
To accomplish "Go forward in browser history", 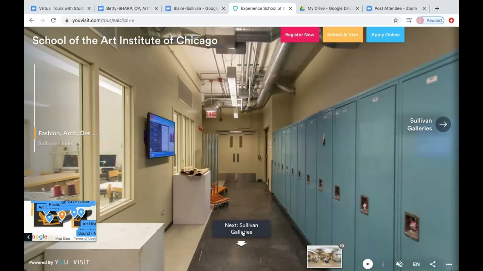I will point(42,20).
